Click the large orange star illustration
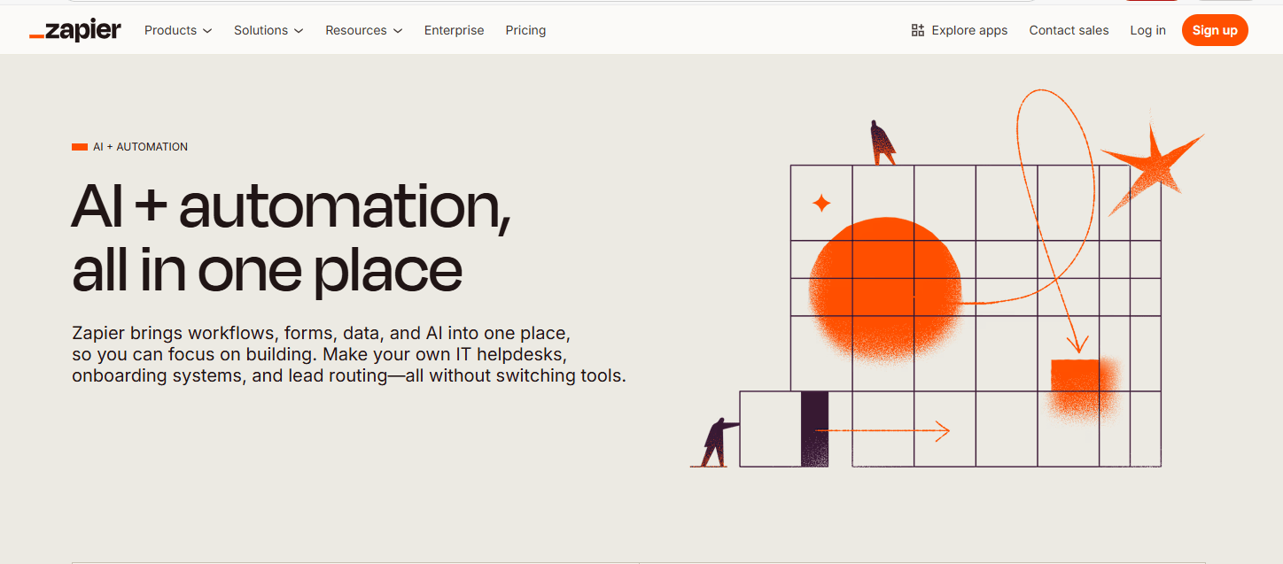 1152,165
